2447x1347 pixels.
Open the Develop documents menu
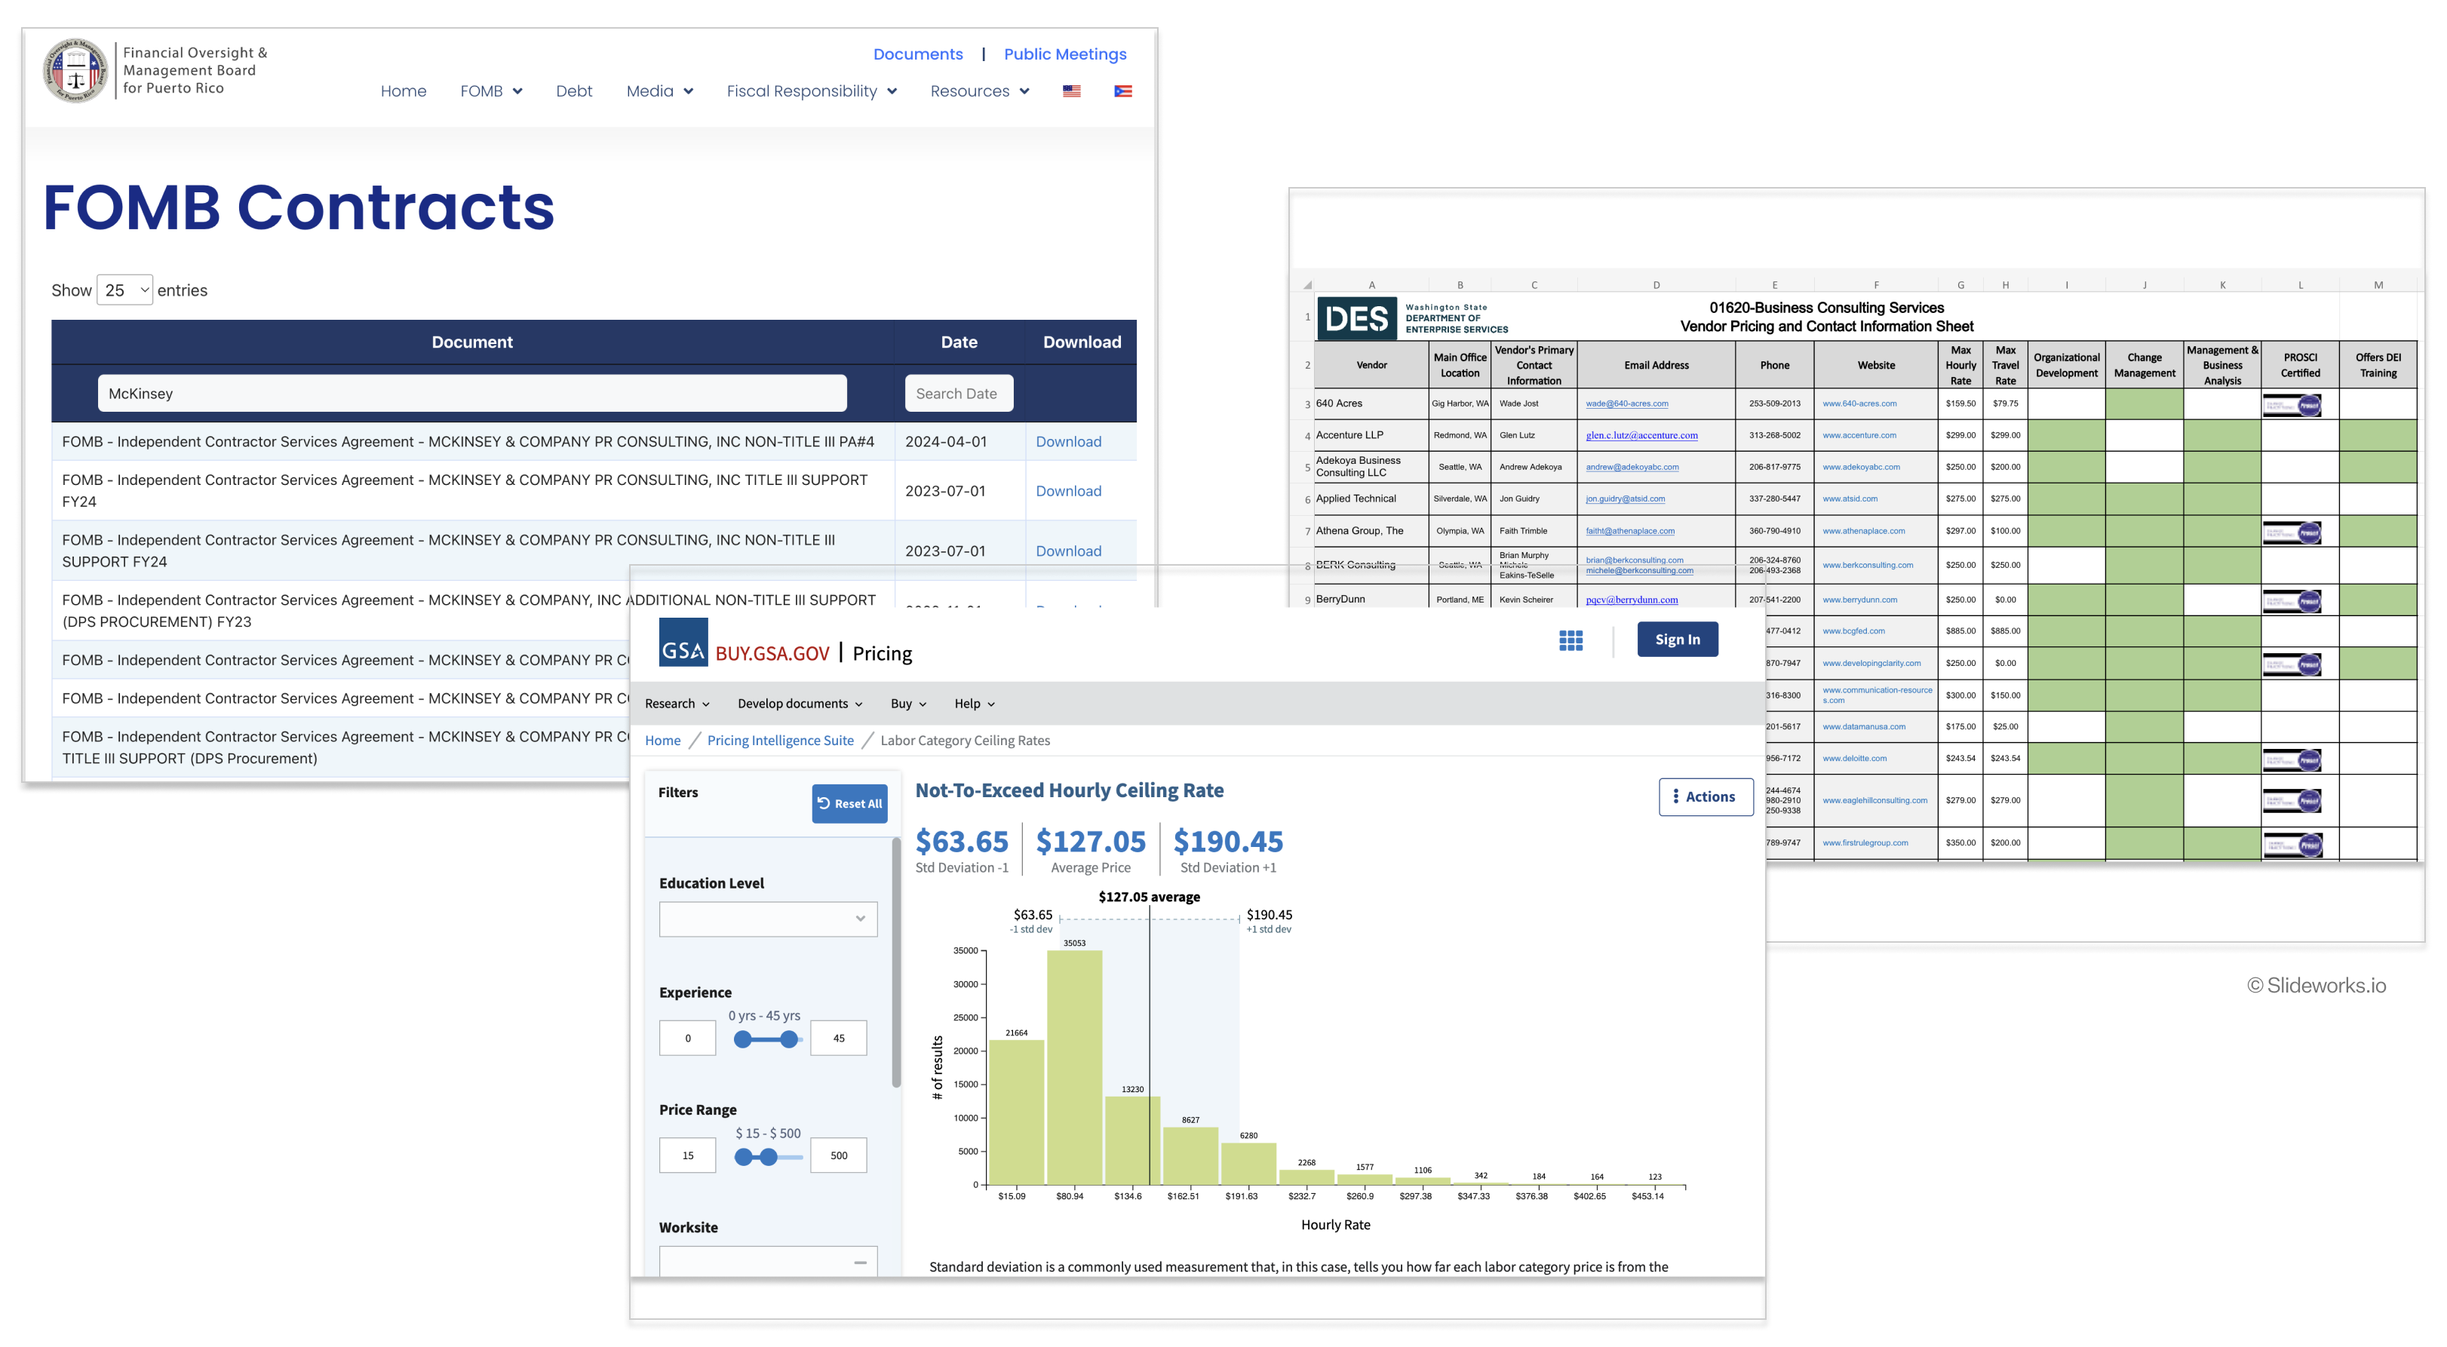tap(800, 704)
